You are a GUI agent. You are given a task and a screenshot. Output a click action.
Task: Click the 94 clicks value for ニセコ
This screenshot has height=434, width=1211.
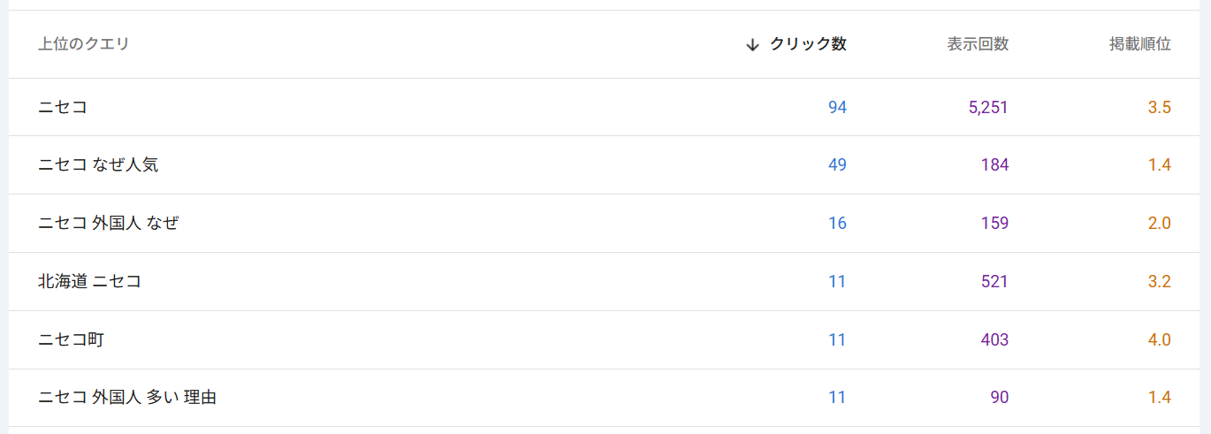[x=837, y=107]
